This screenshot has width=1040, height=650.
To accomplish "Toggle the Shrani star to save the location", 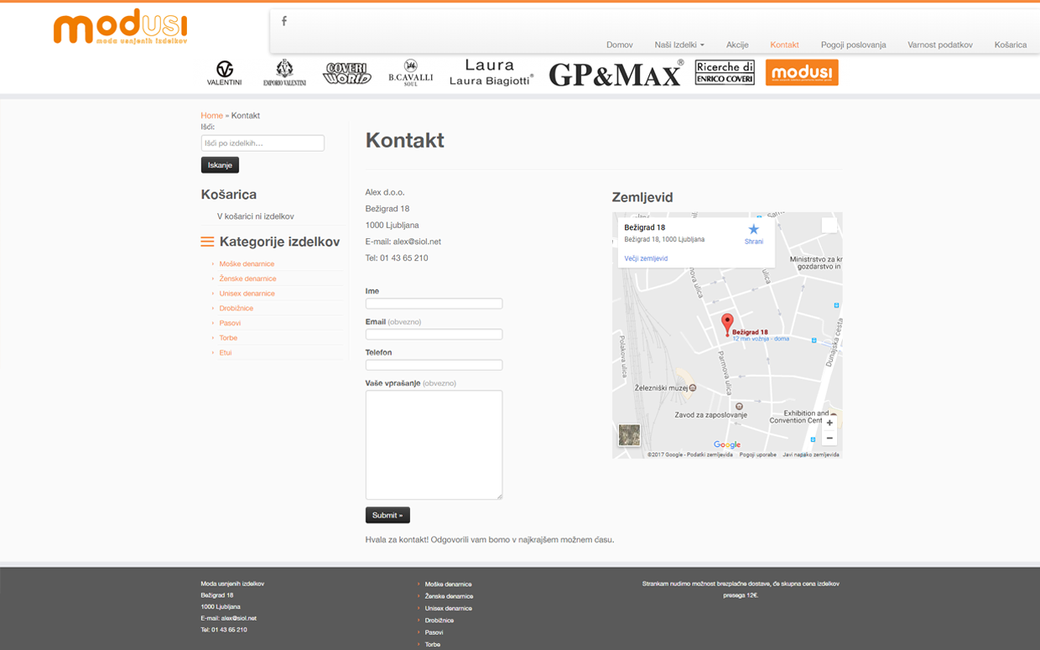I will tap(753, 227).
